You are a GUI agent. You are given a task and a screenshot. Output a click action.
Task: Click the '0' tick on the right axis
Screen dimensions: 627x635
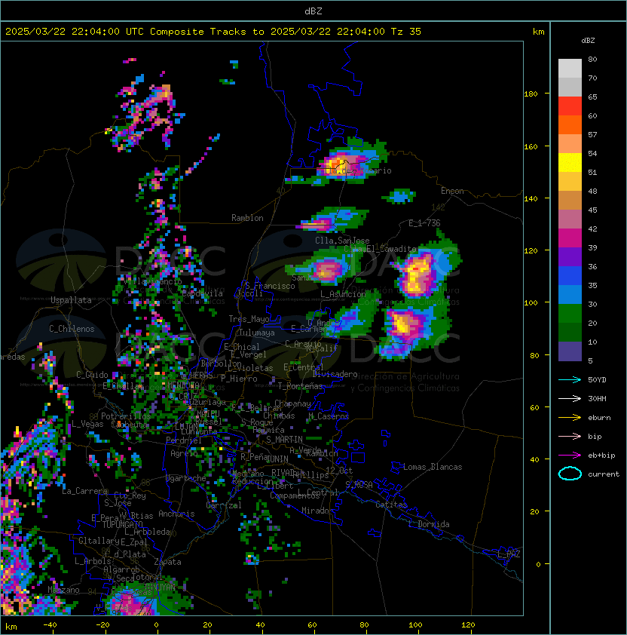(x=538, y=565)
